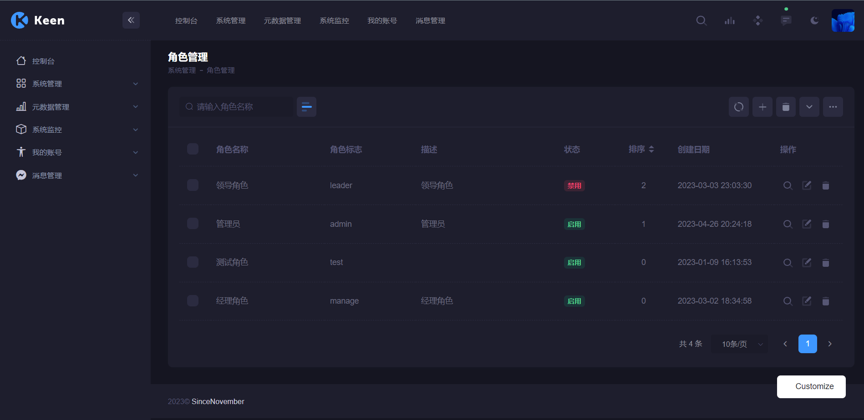Tick the checkbox for 领导角色 row
This screenshot has width=864, height=420.
[x=193, y=185]
